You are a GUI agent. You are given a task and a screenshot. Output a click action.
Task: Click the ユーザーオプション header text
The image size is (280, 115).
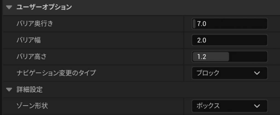[44, 7]
